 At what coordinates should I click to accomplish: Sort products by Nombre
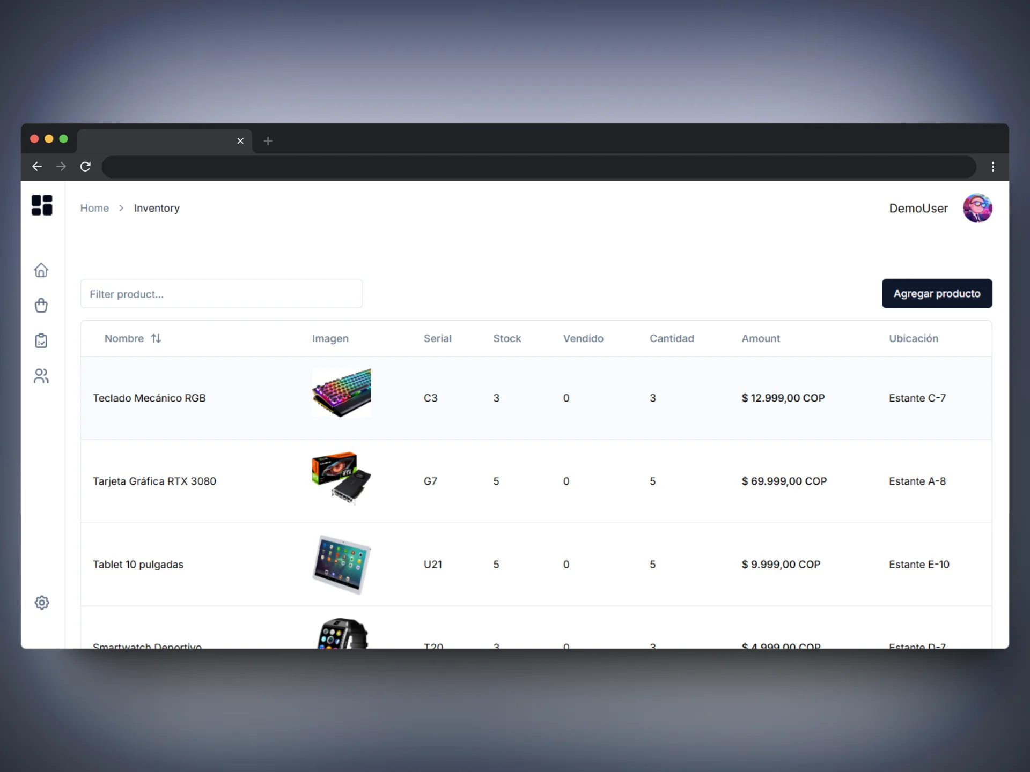[133, 338]
